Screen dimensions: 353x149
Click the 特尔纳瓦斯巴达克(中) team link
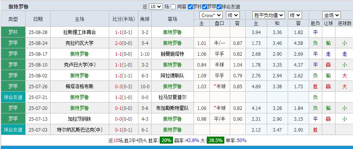coord(79,130)
